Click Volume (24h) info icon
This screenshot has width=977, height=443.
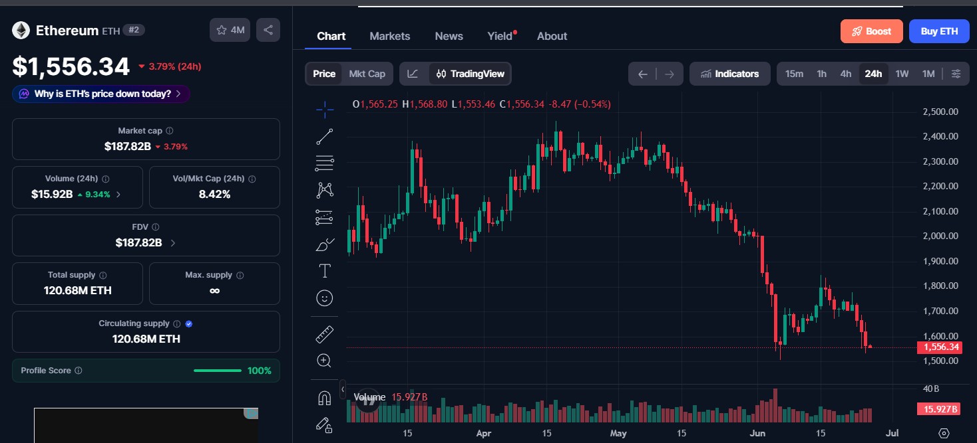coord(106,179)
